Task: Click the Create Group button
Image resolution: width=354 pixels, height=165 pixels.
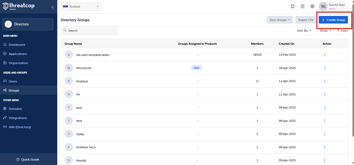Action: (333, 20)
